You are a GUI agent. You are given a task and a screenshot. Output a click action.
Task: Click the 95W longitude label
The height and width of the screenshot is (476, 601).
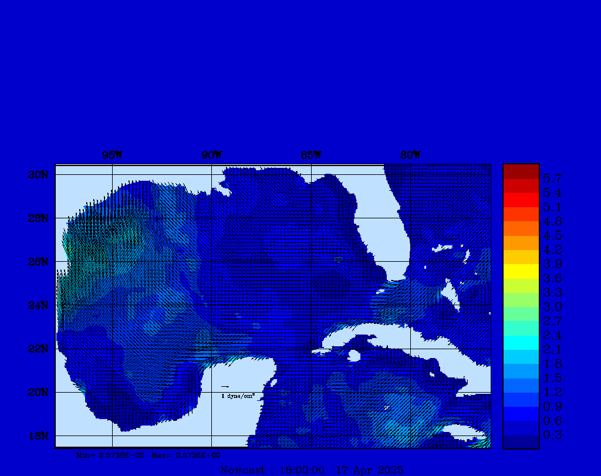click(x=112, y=156)
